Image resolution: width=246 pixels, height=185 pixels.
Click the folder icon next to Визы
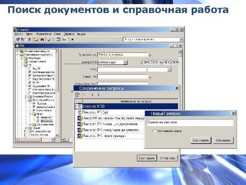[34, 114]
